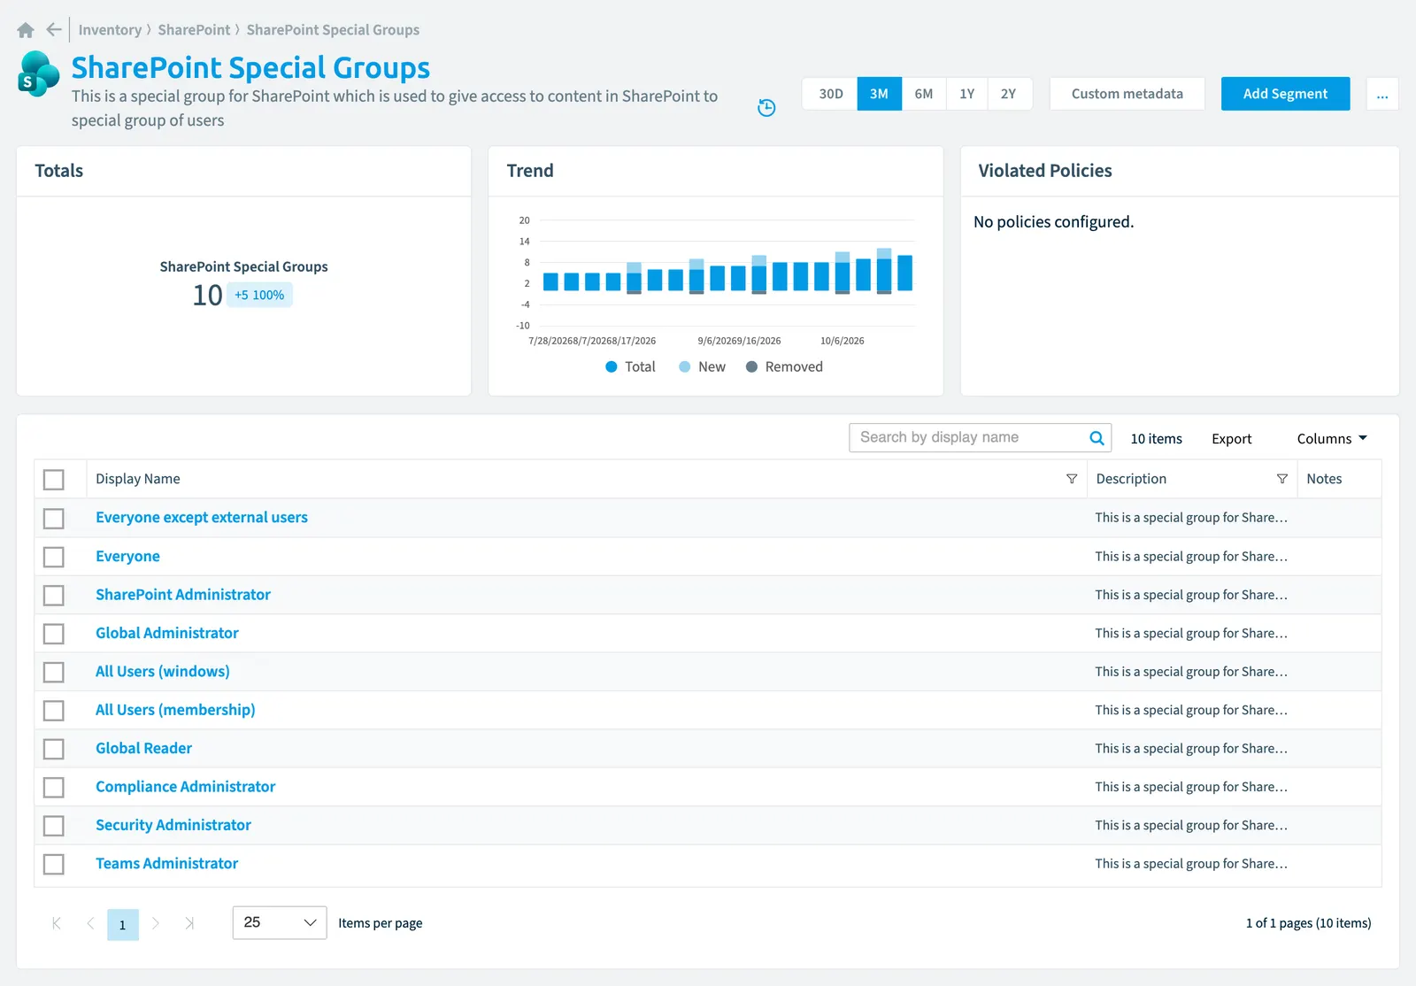Navigate to Inventory breadcrumb
Screen dimensions: 1416x986
tap(110, 30)
